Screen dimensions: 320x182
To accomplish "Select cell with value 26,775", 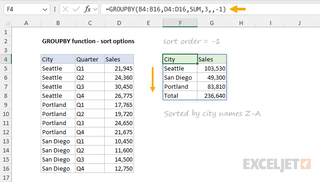I will click(x=119, y=96).
